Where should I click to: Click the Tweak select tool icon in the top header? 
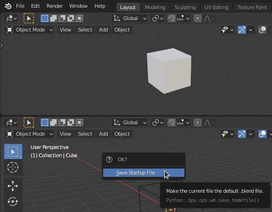click(x=29, y=18)
